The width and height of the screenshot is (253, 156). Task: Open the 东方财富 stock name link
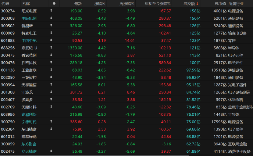pyautogui.click(x=29, y=144)
